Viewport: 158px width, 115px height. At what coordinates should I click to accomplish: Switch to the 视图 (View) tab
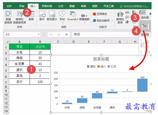click(x=95, y=6)
